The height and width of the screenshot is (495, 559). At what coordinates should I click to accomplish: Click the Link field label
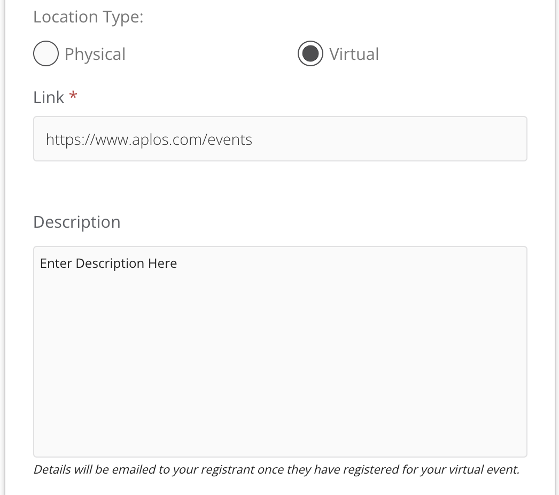point(49,97)
